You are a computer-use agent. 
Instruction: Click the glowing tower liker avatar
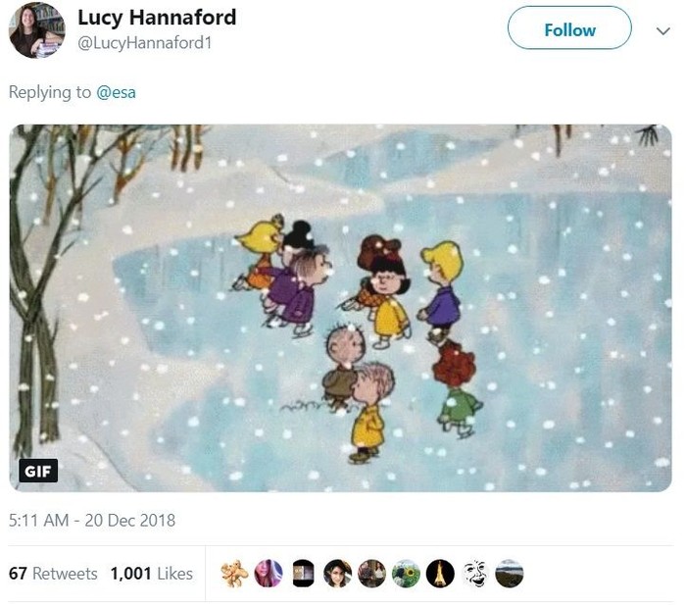click(x=440, y=574)
